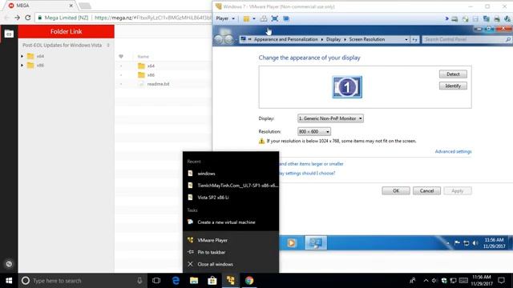This screenshot has height=288, width=513.
Task: Choose Create a new virtual machine task
Action: coord(231,222)
